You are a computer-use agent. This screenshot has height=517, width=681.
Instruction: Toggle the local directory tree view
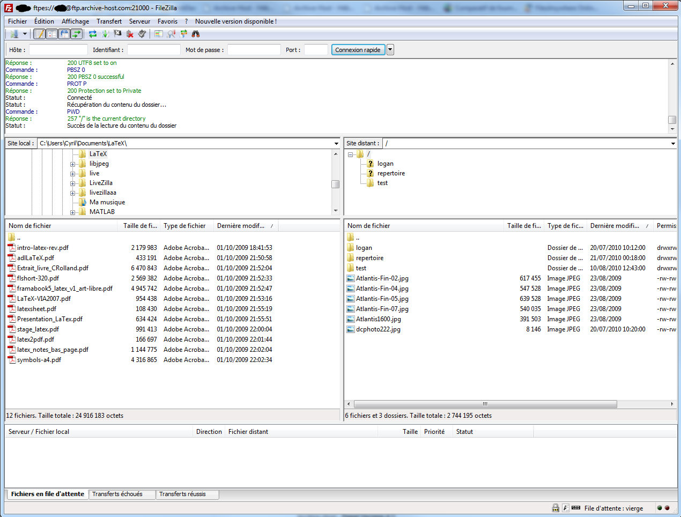(52, 34)
